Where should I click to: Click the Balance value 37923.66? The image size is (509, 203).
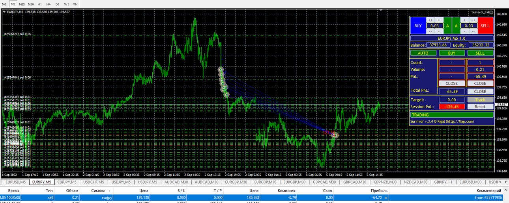(x=438, y=45)
